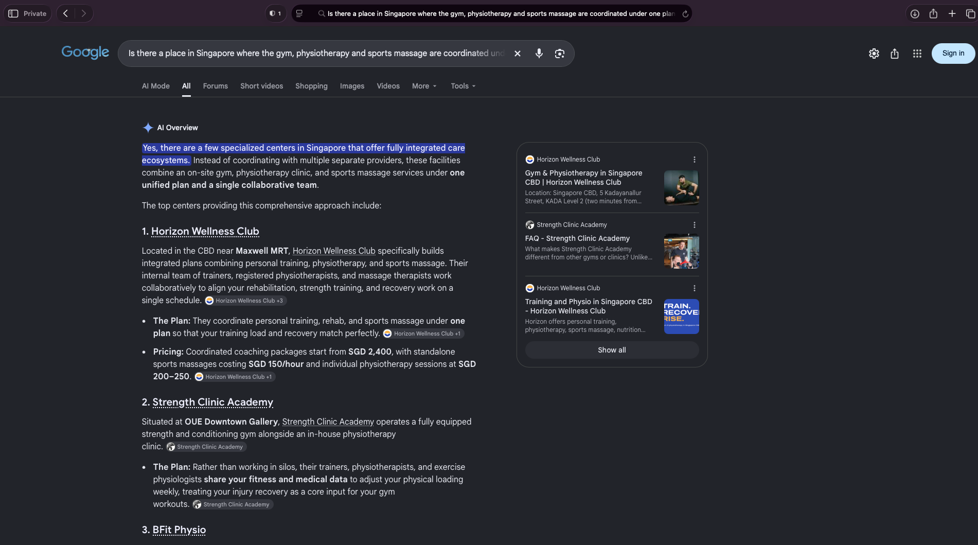Clear the Google search box text
The image size is (978, 545).
pyautogui.click(x=518, y=54)
